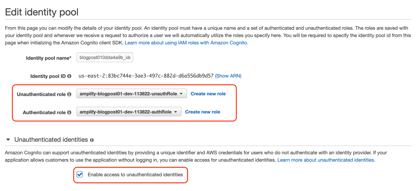Click info icon beside Unauthenticated role label

[69, 94]
